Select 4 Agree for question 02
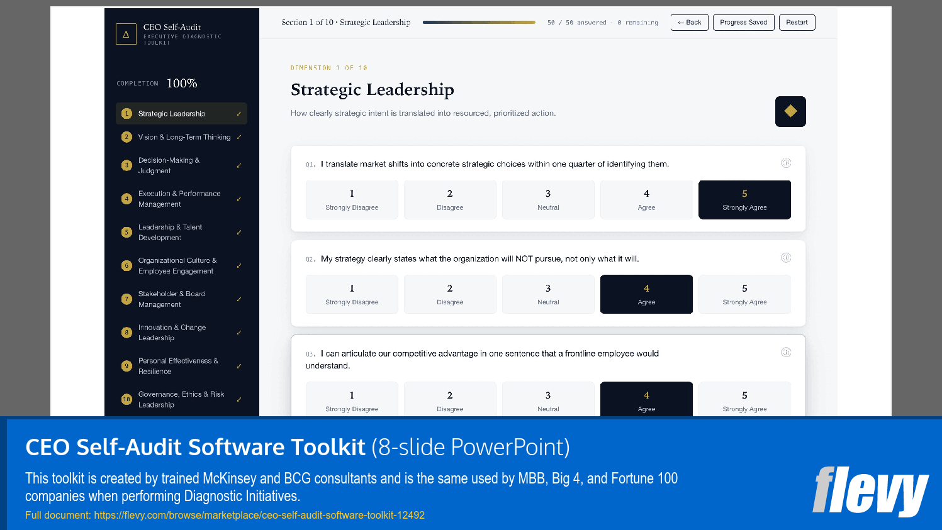The image size is (942, 530). [x=646, y=294]
